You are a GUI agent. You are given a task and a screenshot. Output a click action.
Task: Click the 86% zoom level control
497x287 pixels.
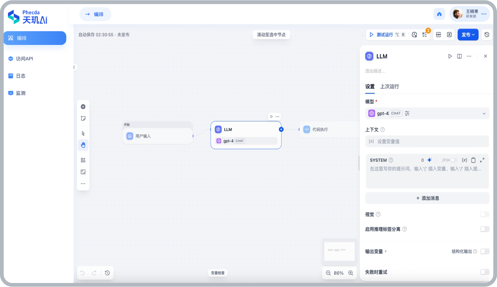pyautogui.click(x=339, y=273)
